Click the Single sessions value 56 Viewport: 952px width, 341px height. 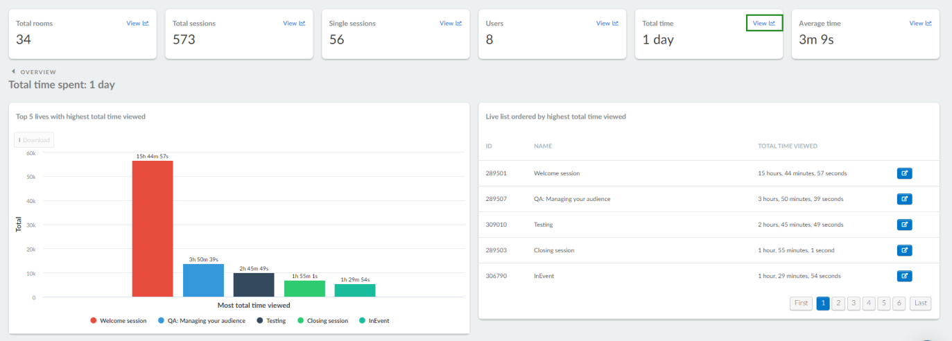tap(337, 40)
